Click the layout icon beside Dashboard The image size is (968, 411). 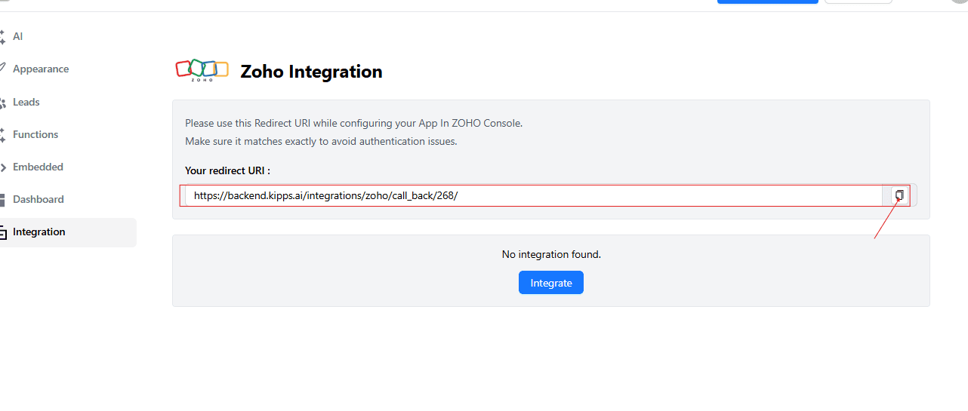[x=3, y=200]
